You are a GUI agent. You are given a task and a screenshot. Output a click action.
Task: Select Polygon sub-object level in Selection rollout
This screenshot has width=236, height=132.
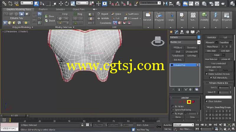click(x=189, y=102)
